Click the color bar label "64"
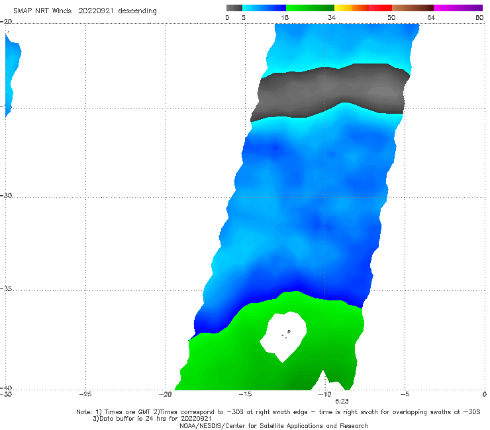 (x=431, y=18)
